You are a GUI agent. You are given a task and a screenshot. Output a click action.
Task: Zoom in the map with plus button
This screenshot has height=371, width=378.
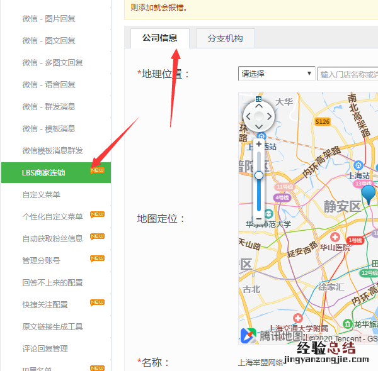pos(259,144)
